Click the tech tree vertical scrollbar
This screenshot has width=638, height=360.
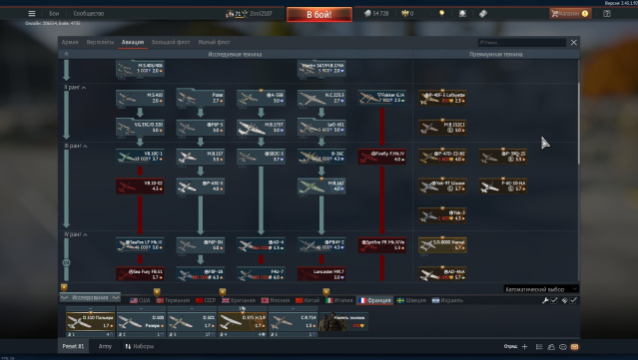[x=578, y=124]
